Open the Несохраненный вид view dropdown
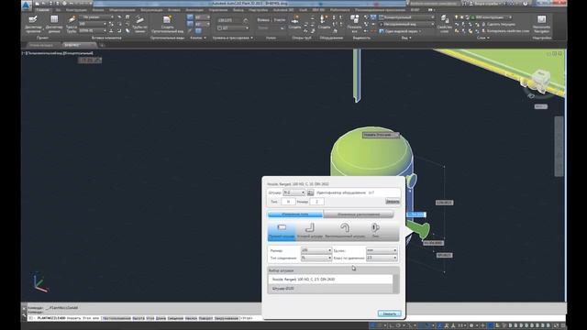This screenshot has width=587, height=330. point(406,24)
